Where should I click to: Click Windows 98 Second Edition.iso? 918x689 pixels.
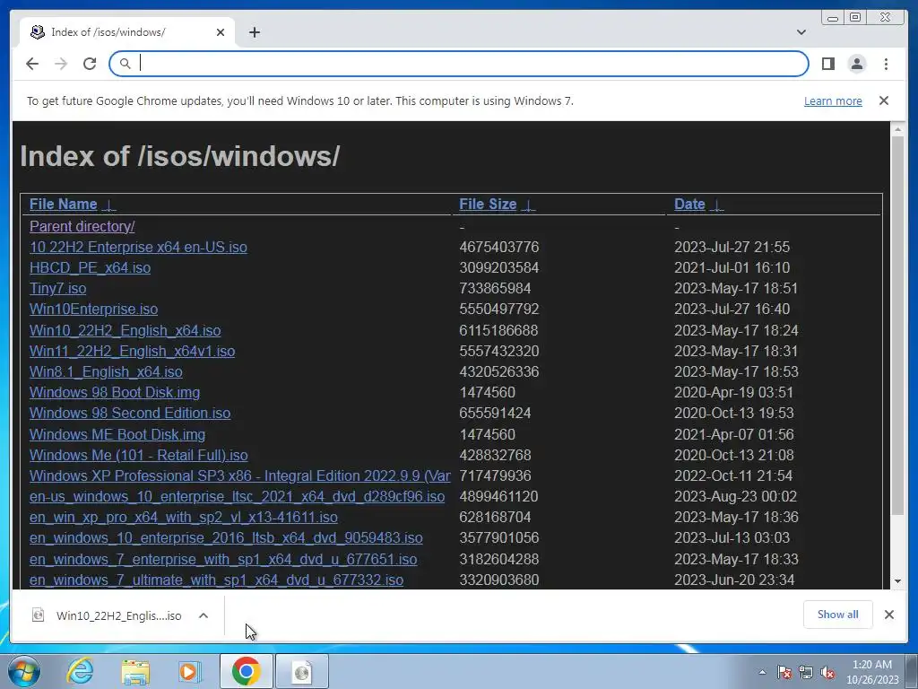click(130, 413)
